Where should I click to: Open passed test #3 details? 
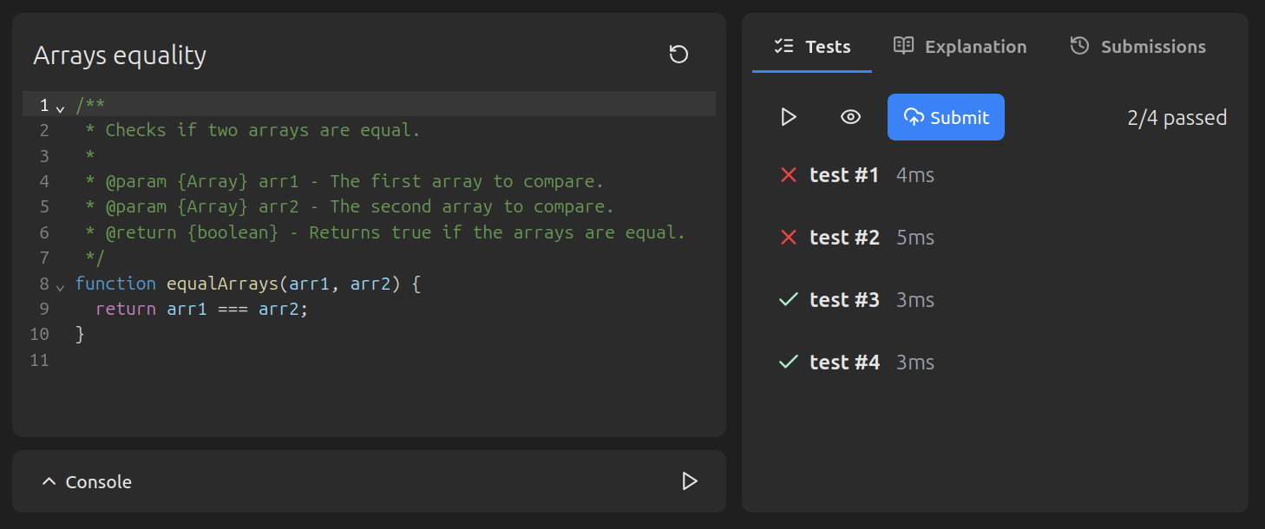click(844, 300)
